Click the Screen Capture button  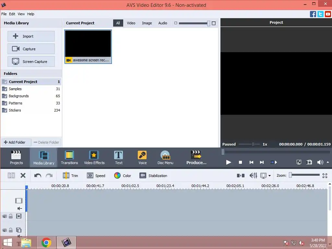31,61
